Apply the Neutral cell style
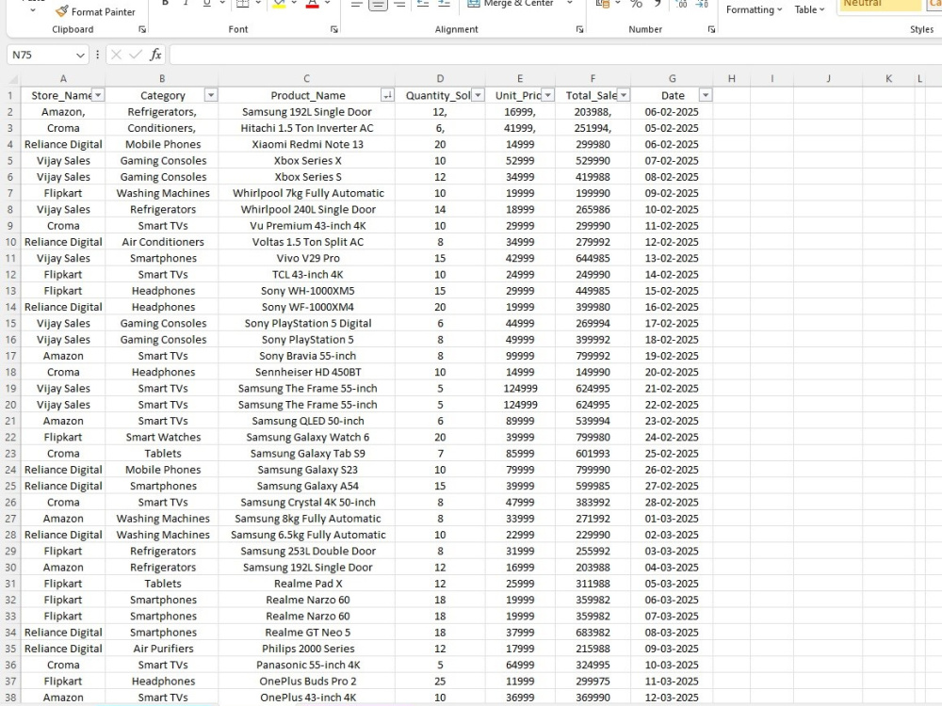This screenshot has height=706, width=942. coord(879,4)
